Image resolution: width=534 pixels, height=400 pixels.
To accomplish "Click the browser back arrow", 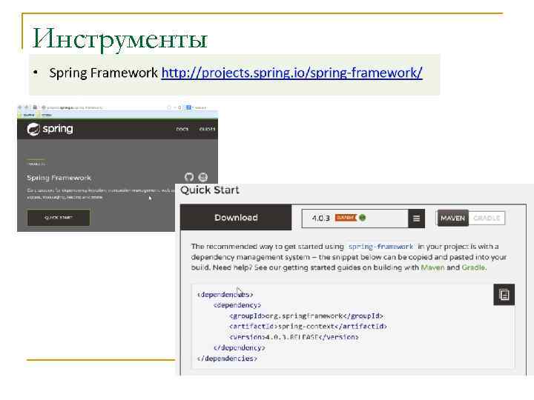I will (20, 107).
